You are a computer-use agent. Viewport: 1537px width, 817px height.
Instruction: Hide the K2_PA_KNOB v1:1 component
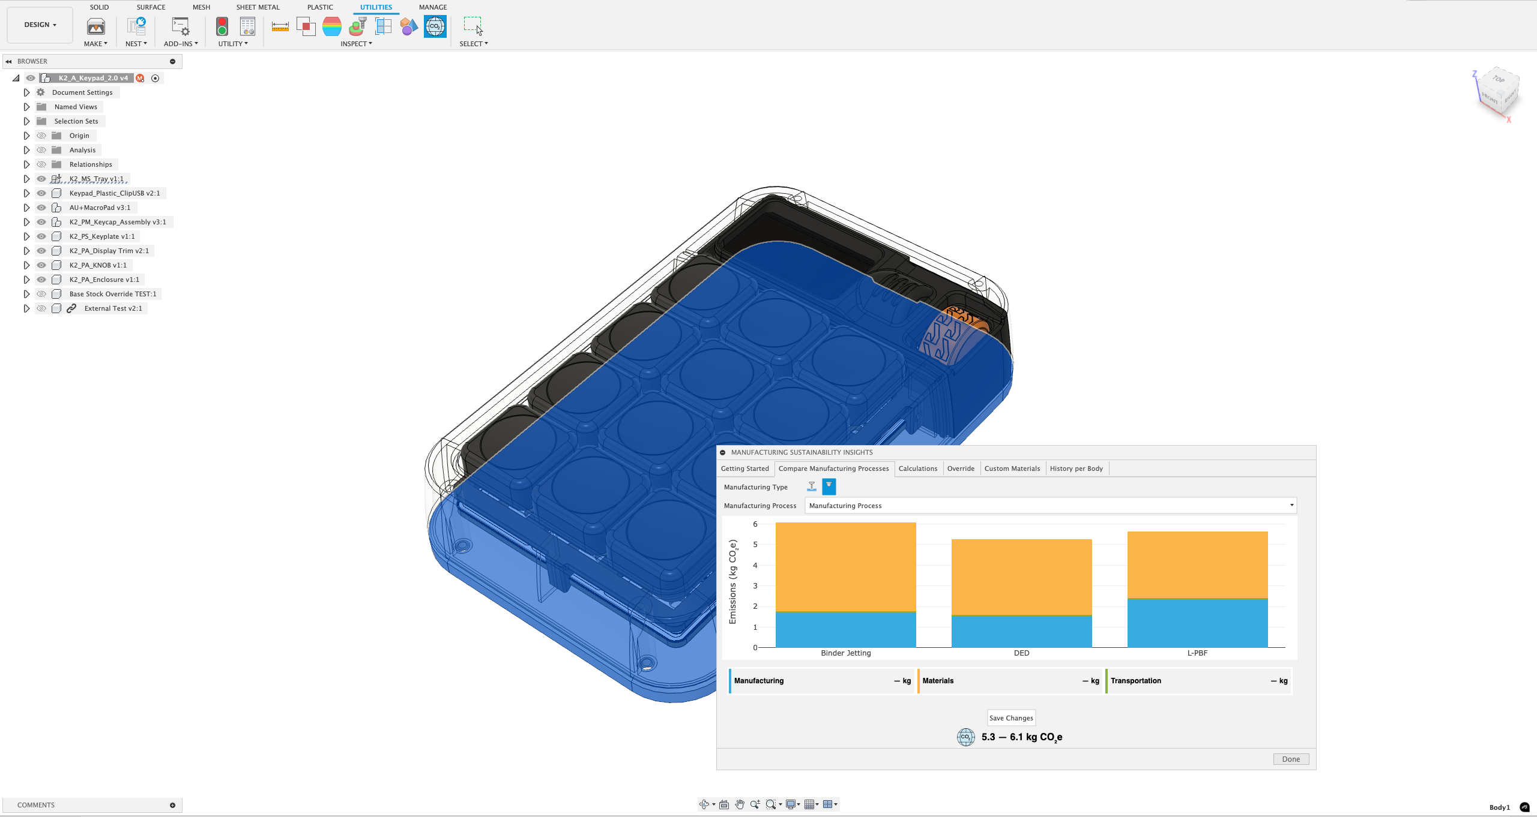pos(41,265)
